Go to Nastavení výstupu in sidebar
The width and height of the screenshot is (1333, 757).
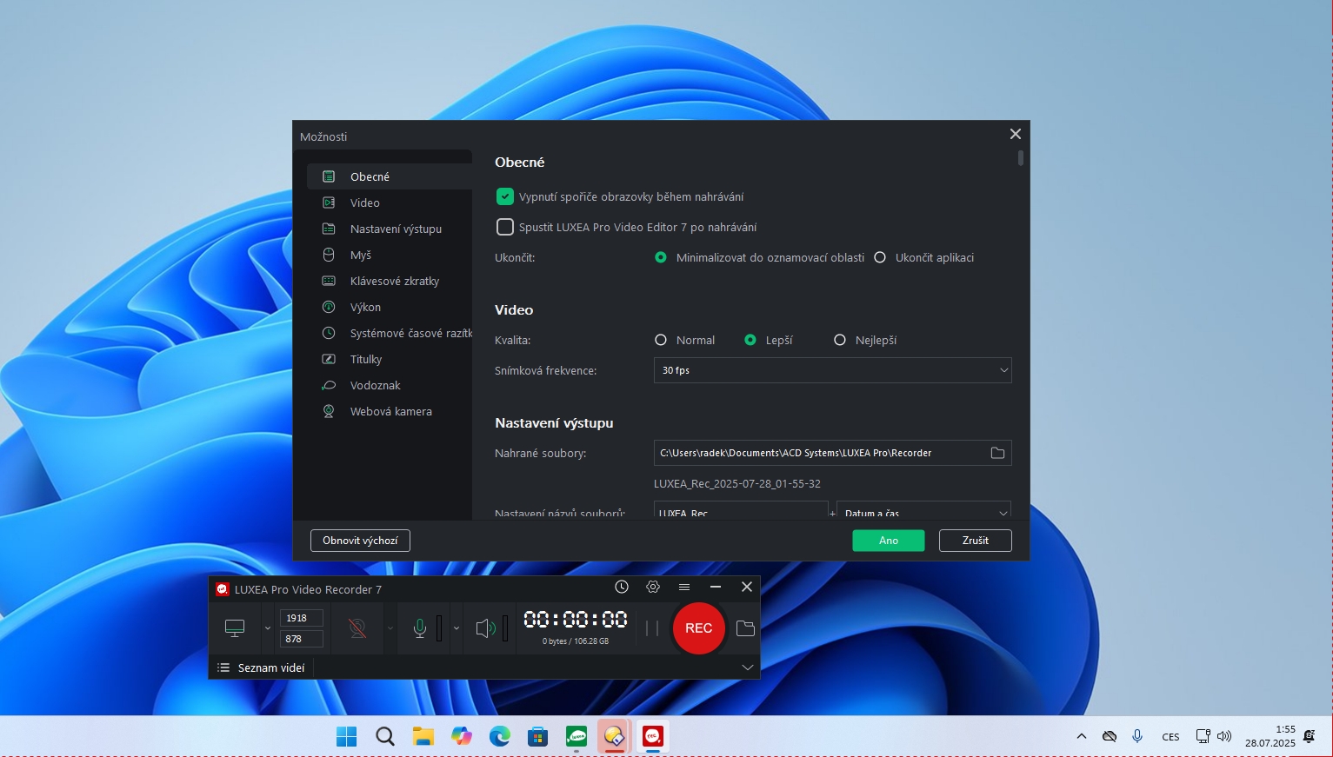[390, 229]
